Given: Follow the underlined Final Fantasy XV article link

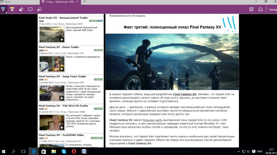Looking at the screenshot, I should (x=184, y=94).
